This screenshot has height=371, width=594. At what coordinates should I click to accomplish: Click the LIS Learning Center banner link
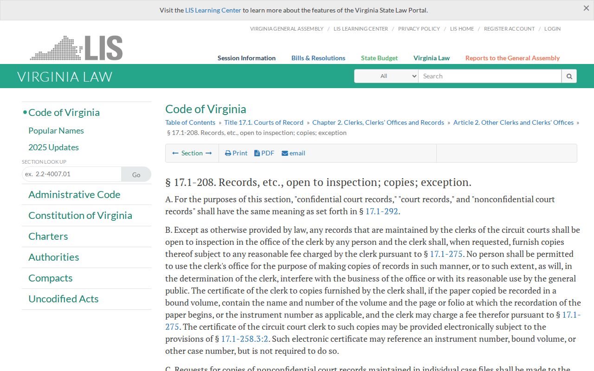tap(213, 10)
